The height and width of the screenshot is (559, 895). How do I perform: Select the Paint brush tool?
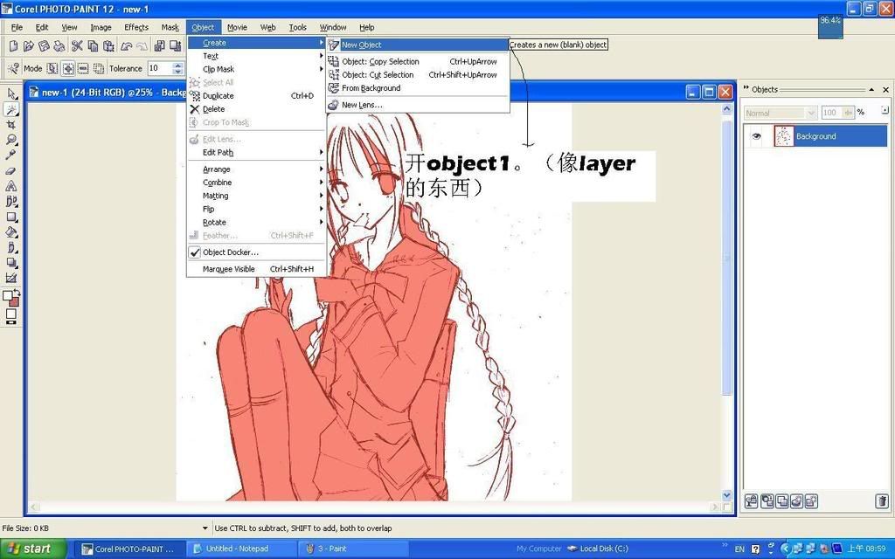(11, 247)
